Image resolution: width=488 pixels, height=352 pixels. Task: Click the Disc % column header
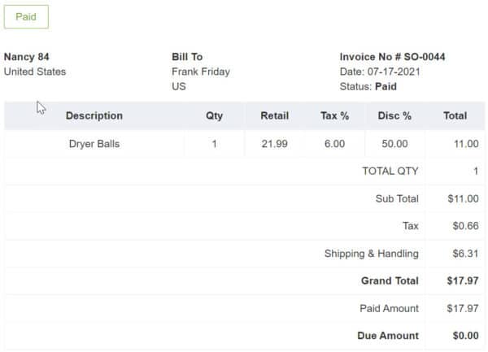pos(394,115)
